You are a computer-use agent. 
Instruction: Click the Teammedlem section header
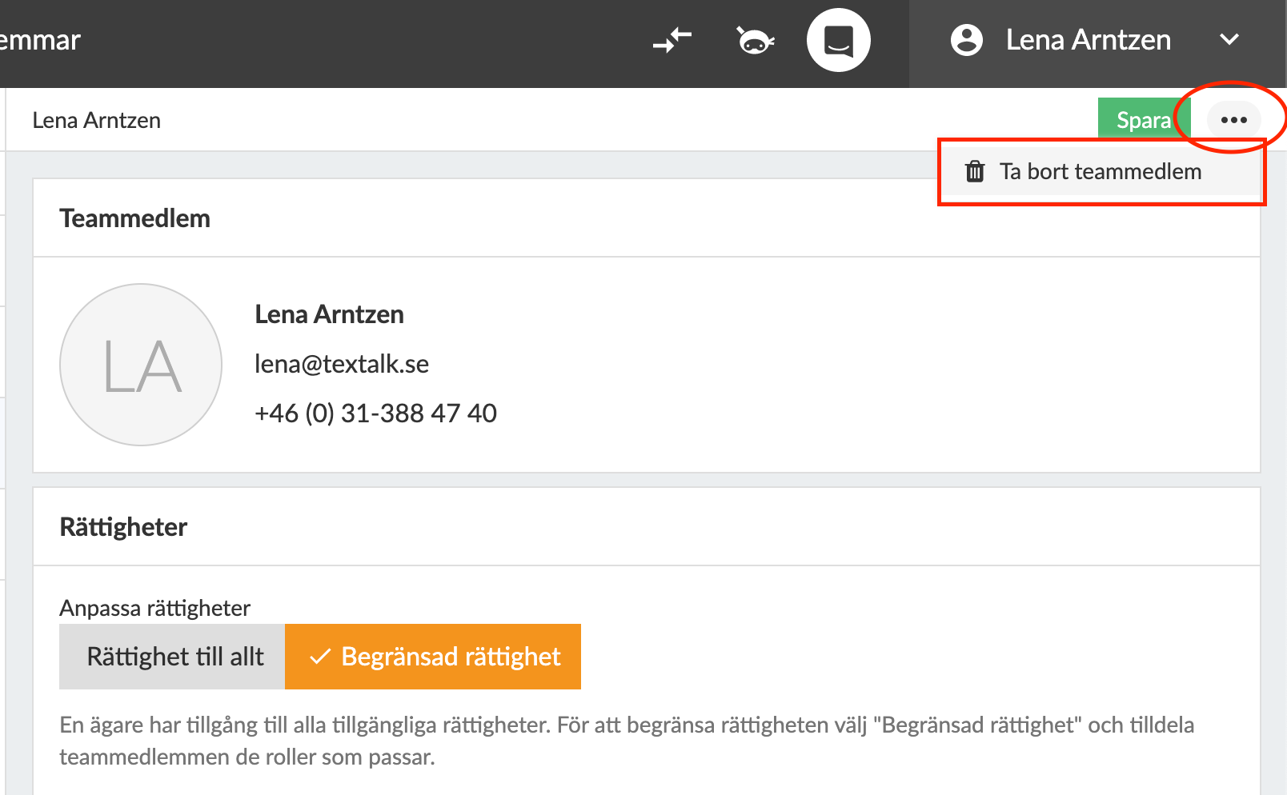coord(135,218)
